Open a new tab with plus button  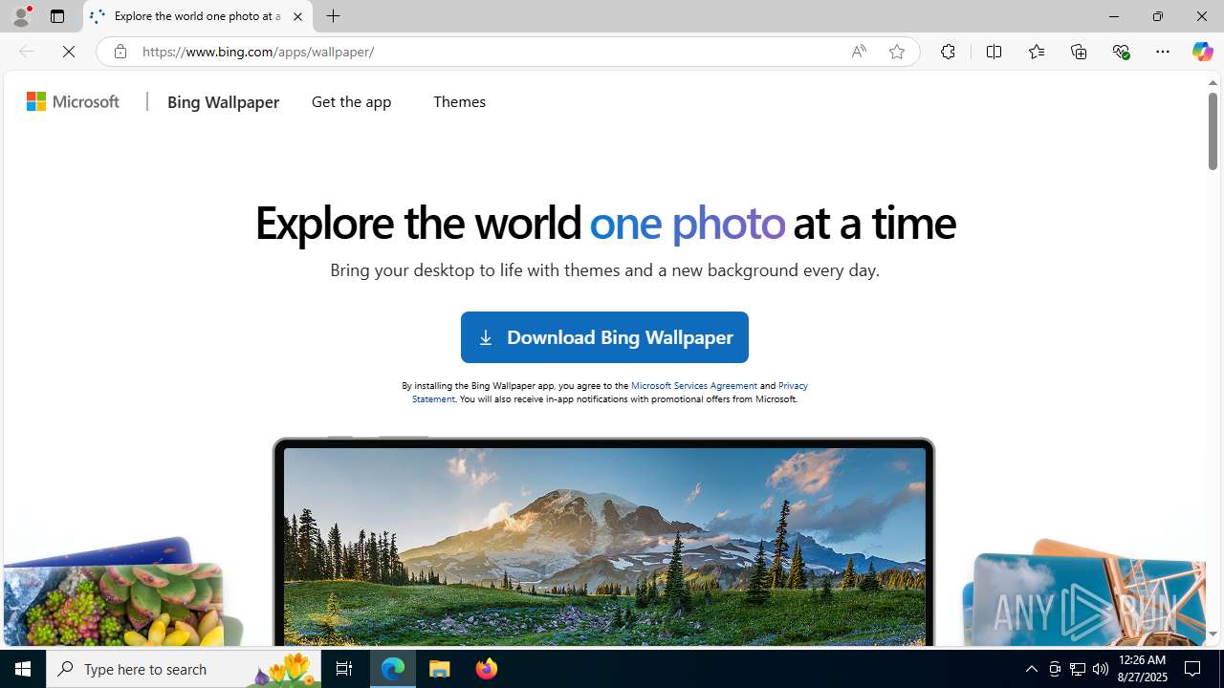point(334,16)
